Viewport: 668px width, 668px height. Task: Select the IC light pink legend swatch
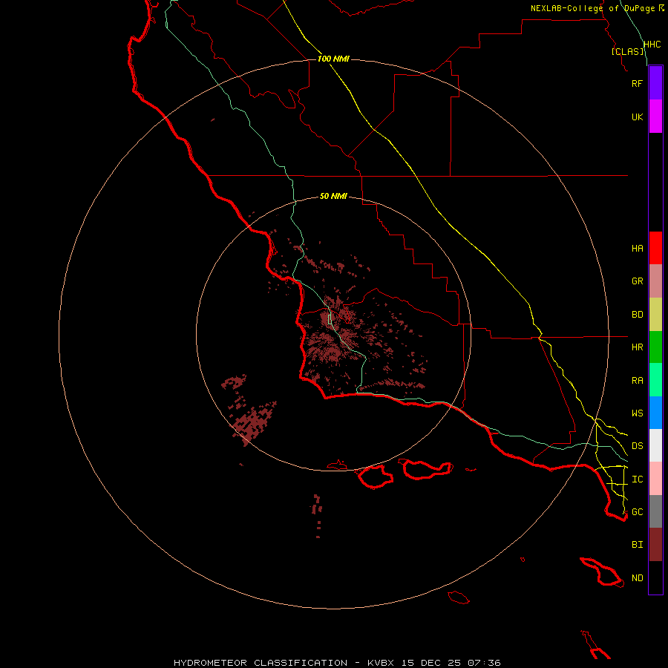point(655,479)
